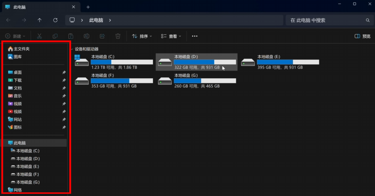Image resolution: width=375 pixels, height=196 pixels.
Task: Click the D: drive icon in main pane
Action: [165, 62]
